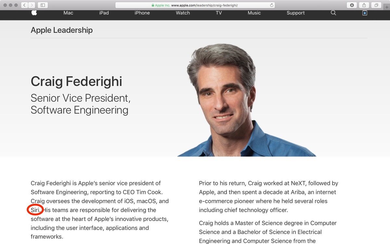Click the address bar URL field
The image size is (390, 244).
pyautogui.click(x=195, y=5)
